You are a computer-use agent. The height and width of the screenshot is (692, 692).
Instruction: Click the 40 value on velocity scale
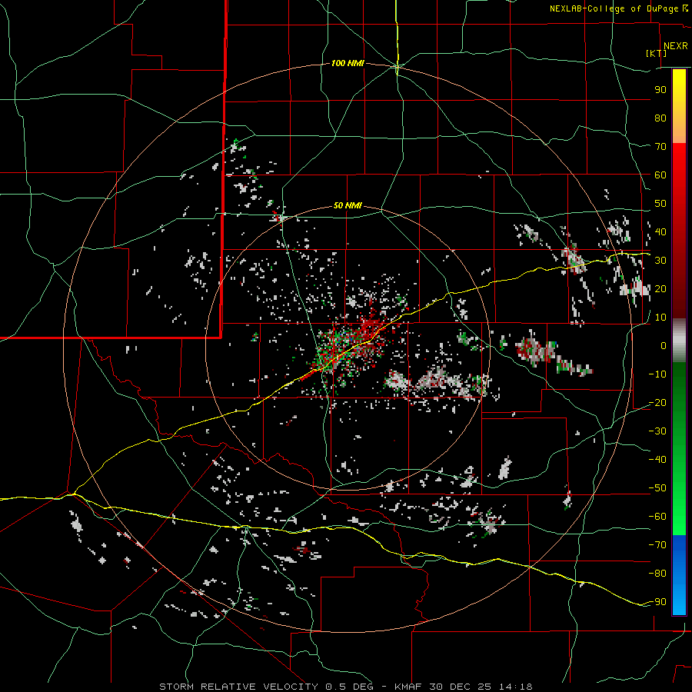click(x=660, y=231)
